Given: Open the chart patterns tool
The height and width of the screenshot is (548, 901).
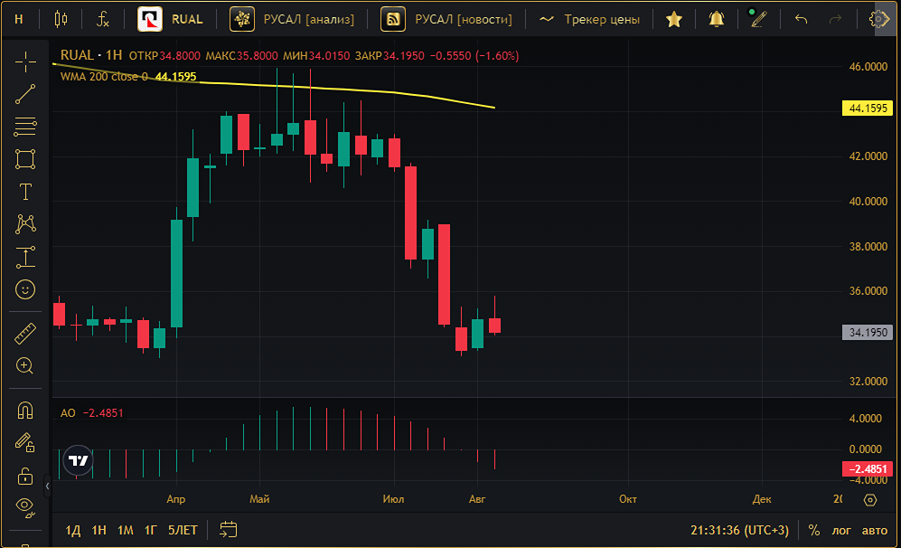Looking at the screenshot, I should pyautogui.click(x=25, y=224).
